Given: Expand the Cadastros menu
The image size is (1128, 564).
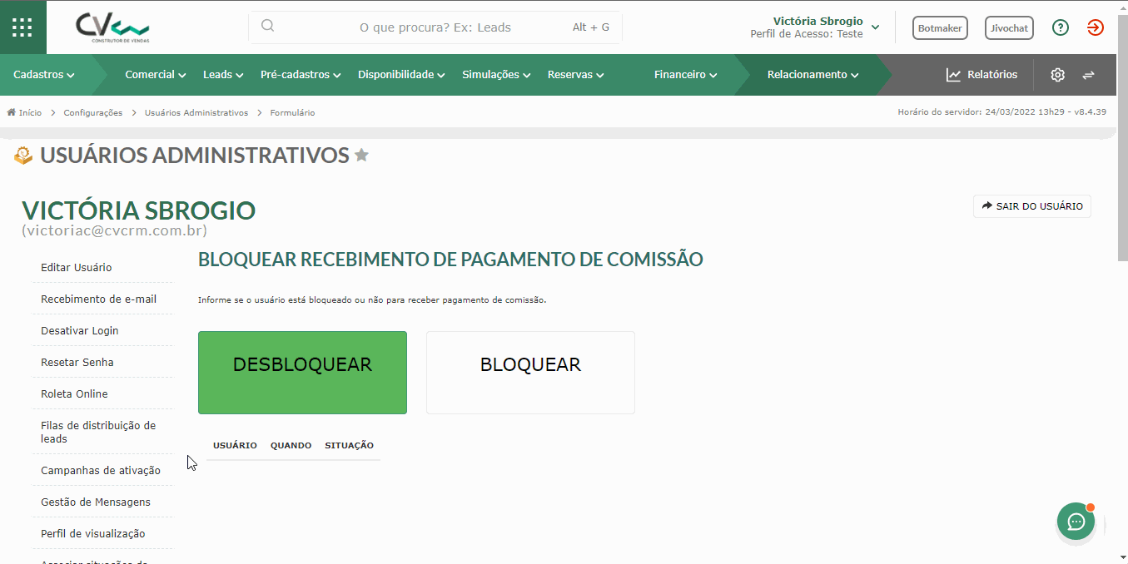Looking at the screenshot, I should click(x=44, y=75).
